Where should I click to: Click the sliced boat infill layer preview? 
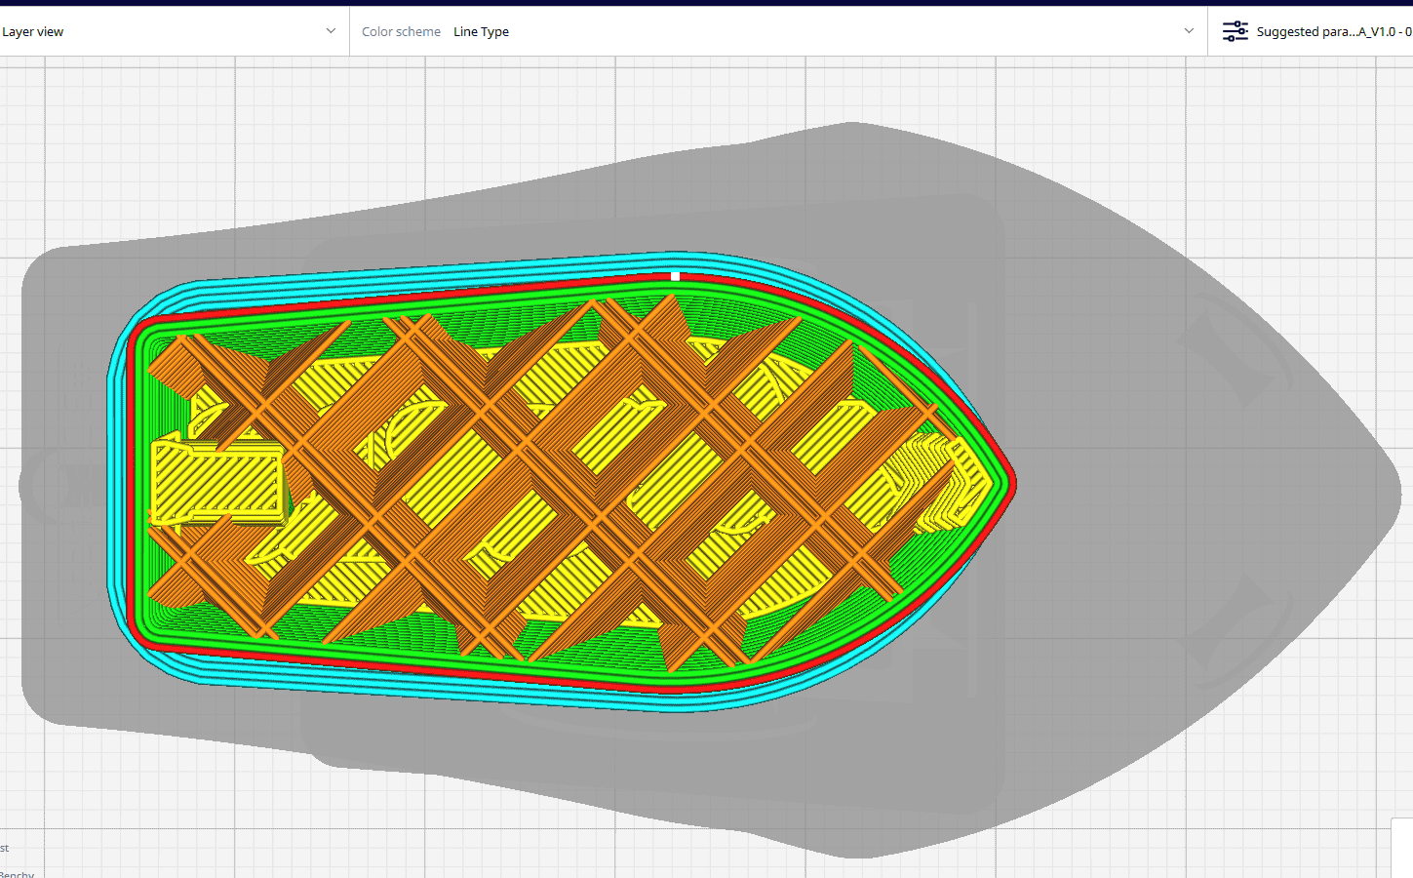[x=562, y=482]
